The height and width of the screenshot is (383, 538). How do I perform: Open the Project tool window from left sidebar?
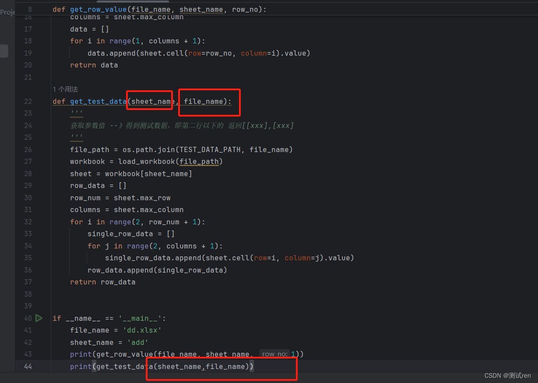8,12
